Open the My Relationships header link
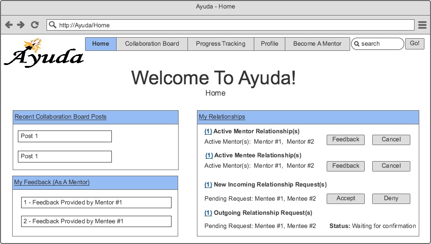The width and height of the screenshot is (431, 244). [x=222, y=117]
